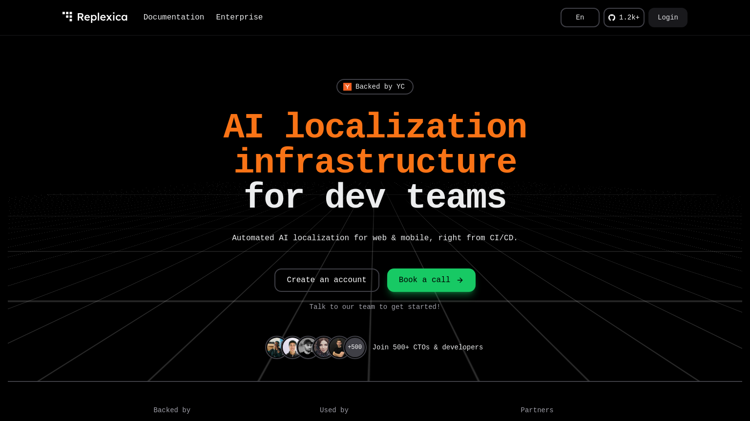Click the 1.2k+ stars count
750x421 pixels.
point(629,18)
